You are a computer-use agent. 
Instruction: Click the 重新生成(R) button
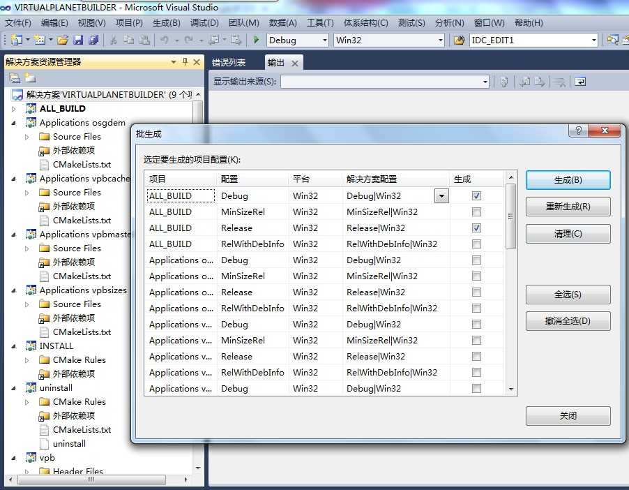click(x=568, y=207)
